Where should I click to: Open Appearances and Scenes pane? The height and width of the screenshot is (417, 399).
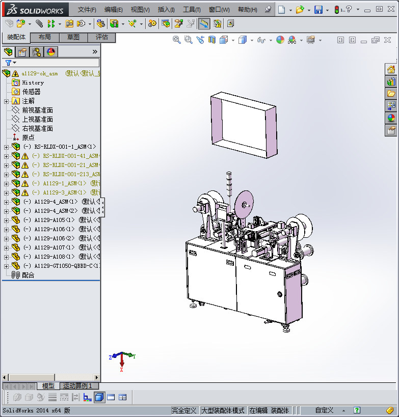tap(391, 118)
